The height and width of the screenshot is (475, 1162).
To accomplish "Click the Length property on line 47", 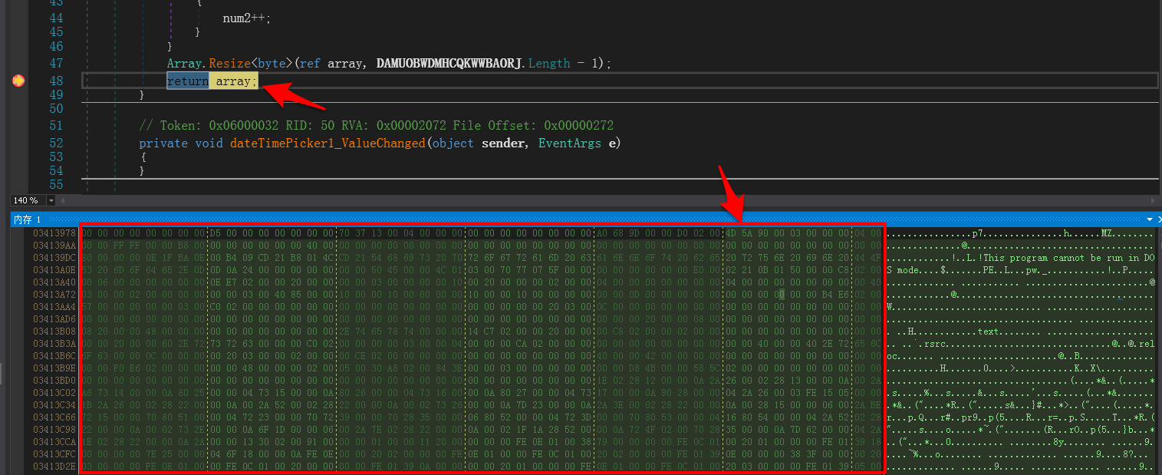I will tap(549, 63).
